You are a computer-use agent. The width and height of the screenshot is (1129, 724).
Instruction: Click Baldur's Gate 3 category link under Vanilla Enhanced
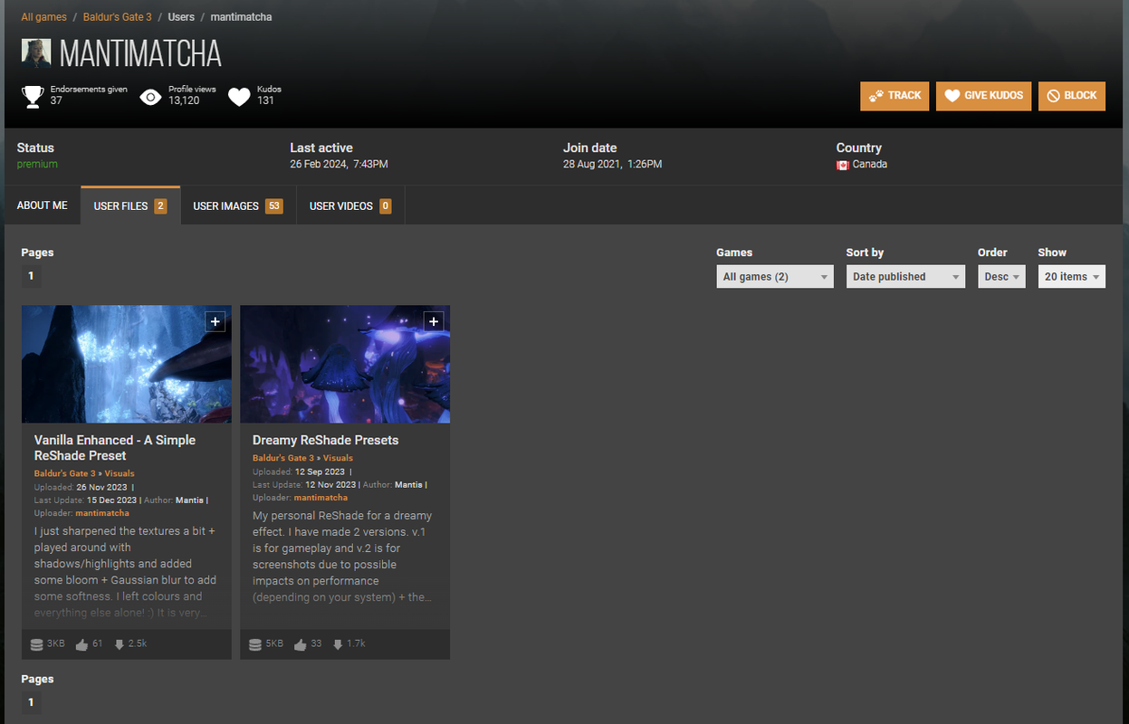64,473
